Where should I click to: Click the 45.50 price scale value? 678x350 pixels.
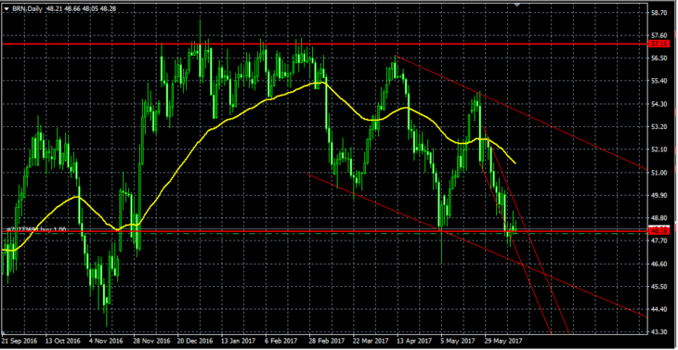pyautogui.click(x=659, y=287)
